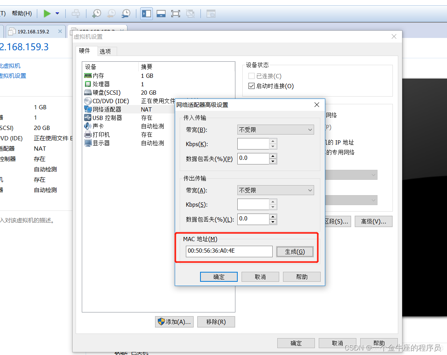Screen dimensions: 447x355
Task: Increase incoming 数据包丢失(%)(P) with up arrow
Action: click(x=273, y=156)
